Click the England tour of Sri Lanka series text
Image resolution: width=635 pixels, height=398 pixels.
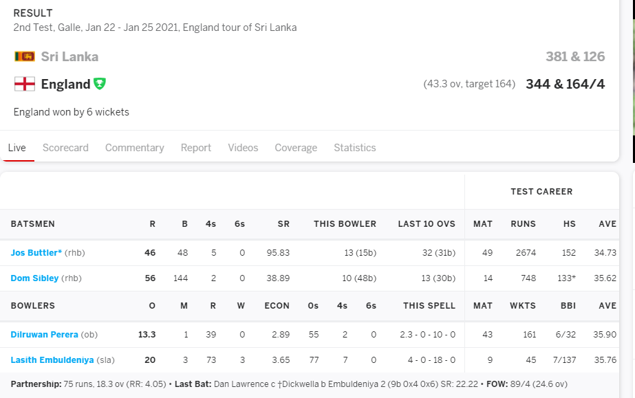pos(239,27)
